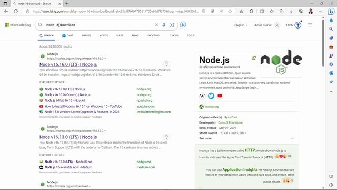Add sidebar app with plus icon
The width and height of the screenshot is (337, 190).
(x=331, y=91)
